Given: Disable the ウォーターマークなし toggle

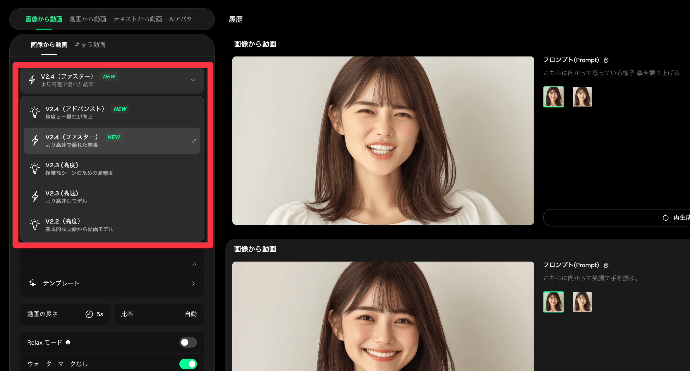Looking at the screenshot, I should (188, 364).
